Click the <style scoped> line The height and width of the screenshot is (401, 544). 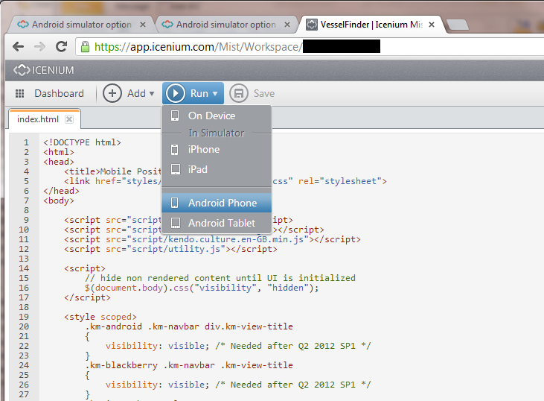tap(100, 317)
